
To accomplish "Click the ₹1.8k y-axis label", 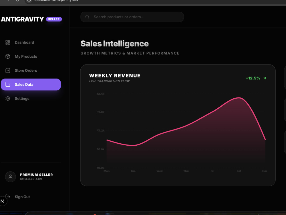I will 101,112.
